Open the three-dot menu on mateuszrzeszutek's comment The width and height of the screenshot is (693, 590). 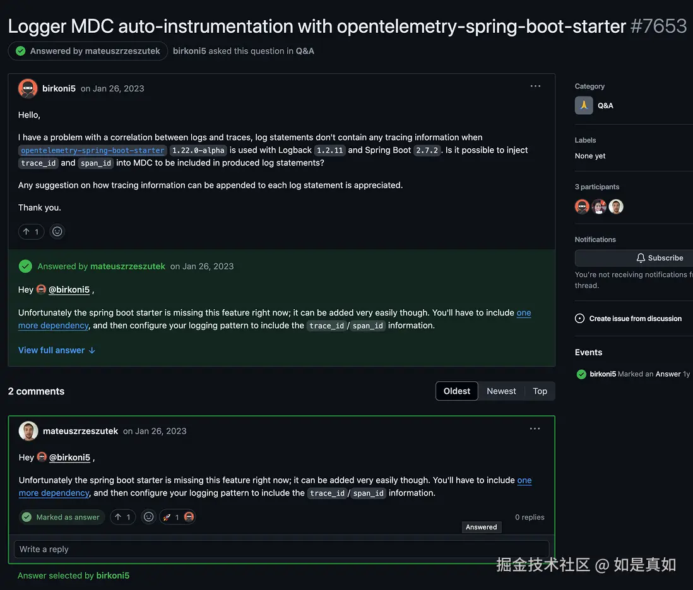[x=535, y=428]
